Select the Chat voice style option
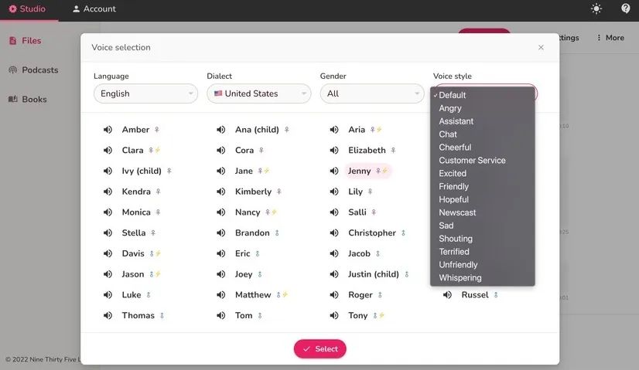639x370 pixels. (x=483, y=134)
